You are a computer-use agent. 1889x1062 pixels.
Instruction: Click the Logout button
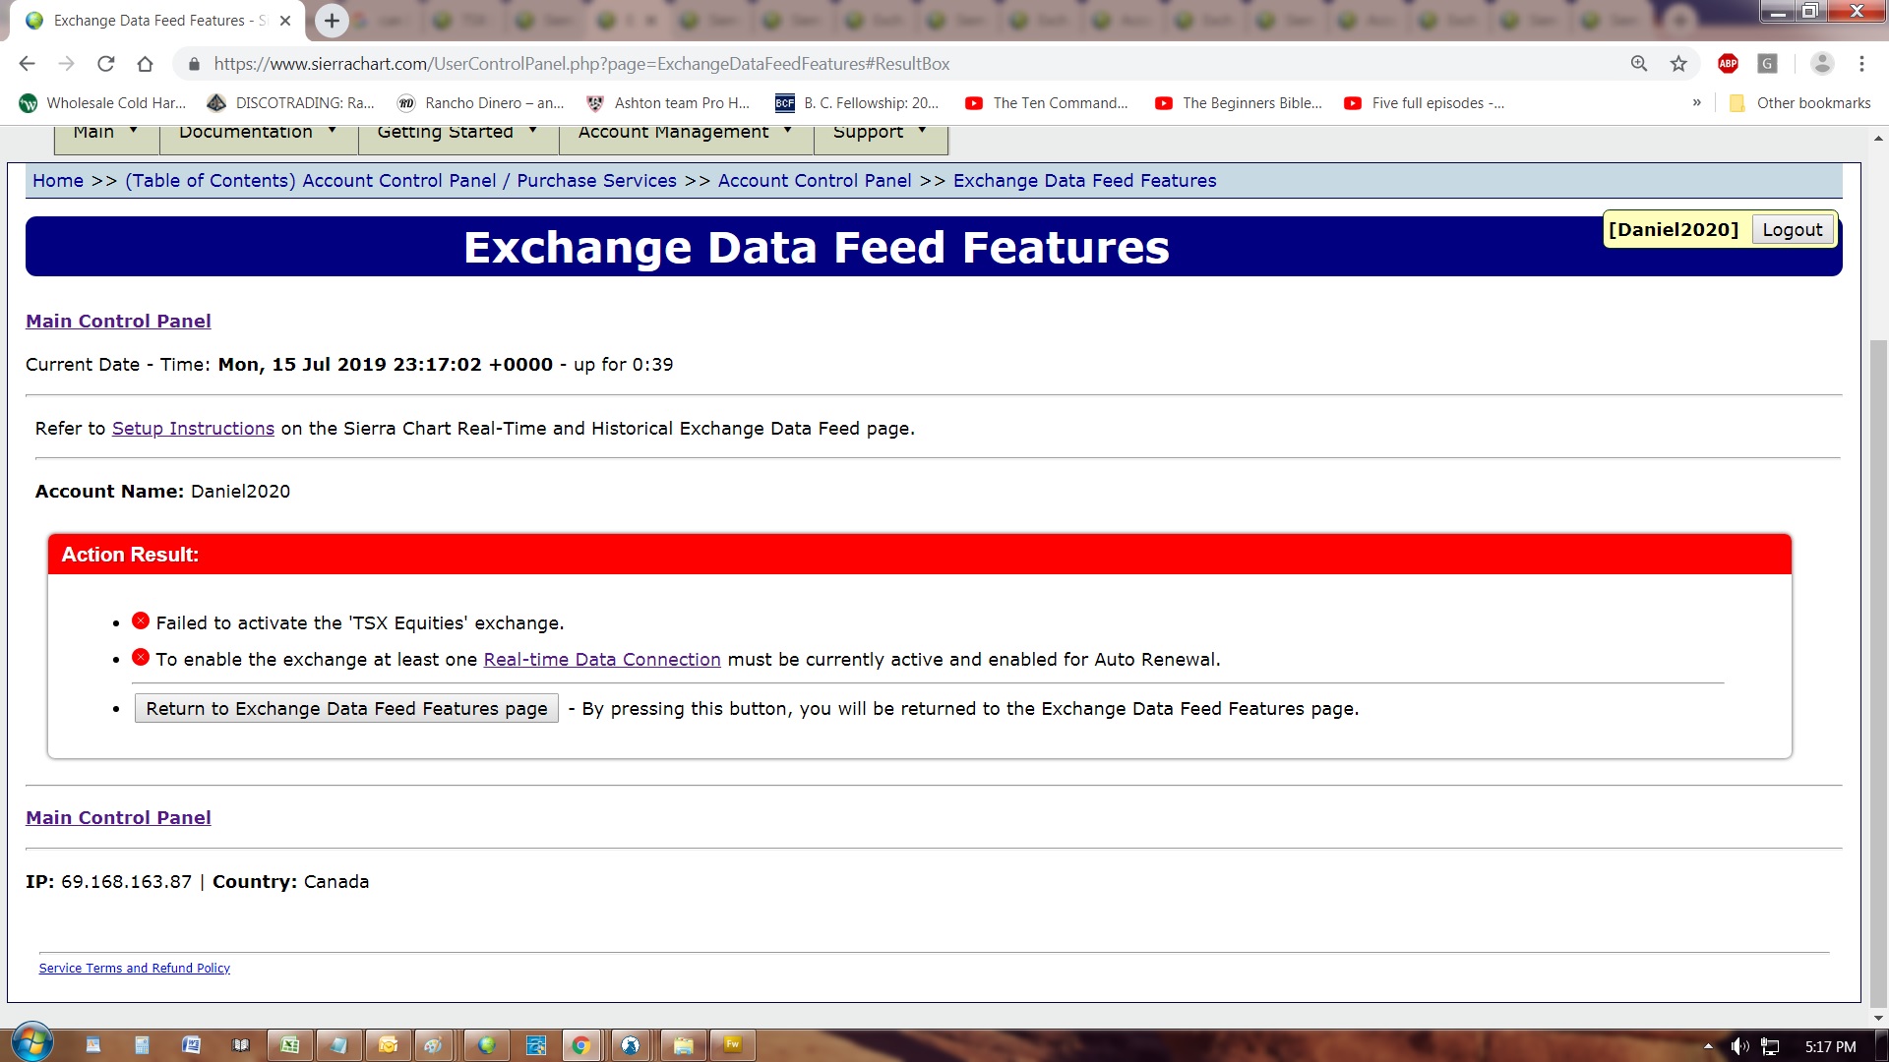pos(1792,230)
